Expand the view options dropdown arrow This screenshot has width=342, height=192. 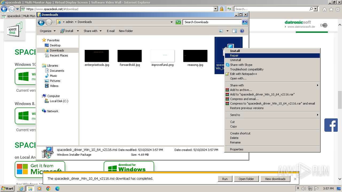(227, 31)
